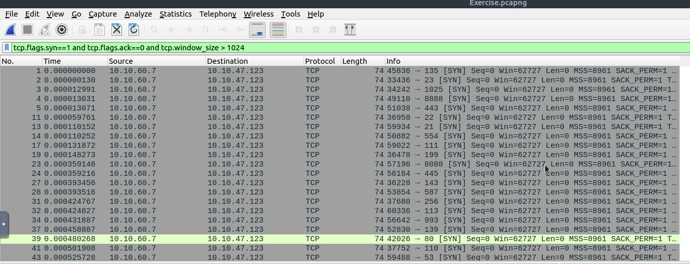
Task: Open the Edit menu
Action: tap(32, 14)
